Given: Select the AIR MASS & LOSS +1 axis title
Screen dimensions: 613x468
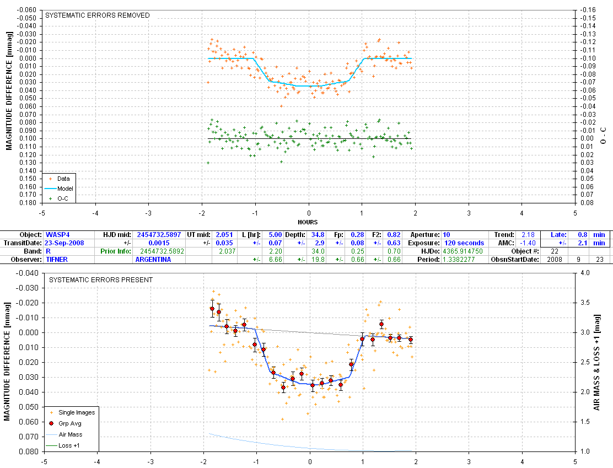Looking at the screenshot, I should tap(597, 362).
